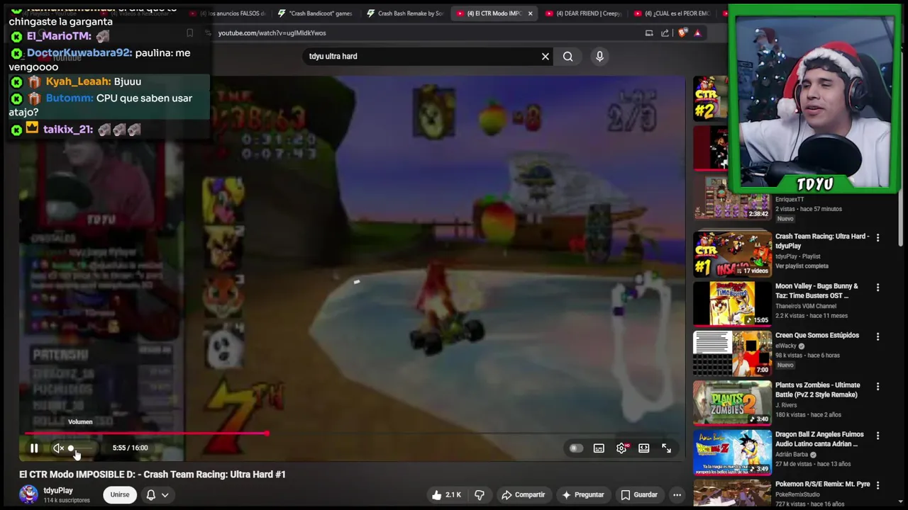Open options menu for 'Dragon Ball Z Angeles Fuimos'

pos(877,436)
